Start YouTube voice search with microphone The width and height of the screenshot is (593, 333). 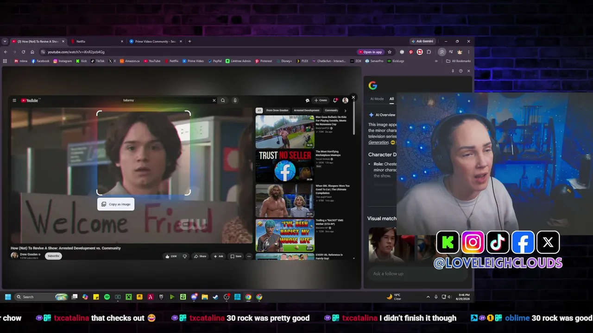point(235,100)
